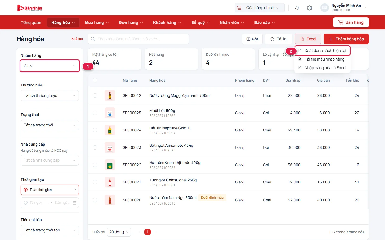Click the Cột columns button
Screen dimensions: 385x240
252,39
